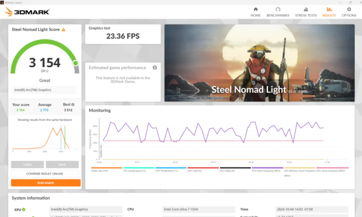Click the Great rating label

point(45,81)
